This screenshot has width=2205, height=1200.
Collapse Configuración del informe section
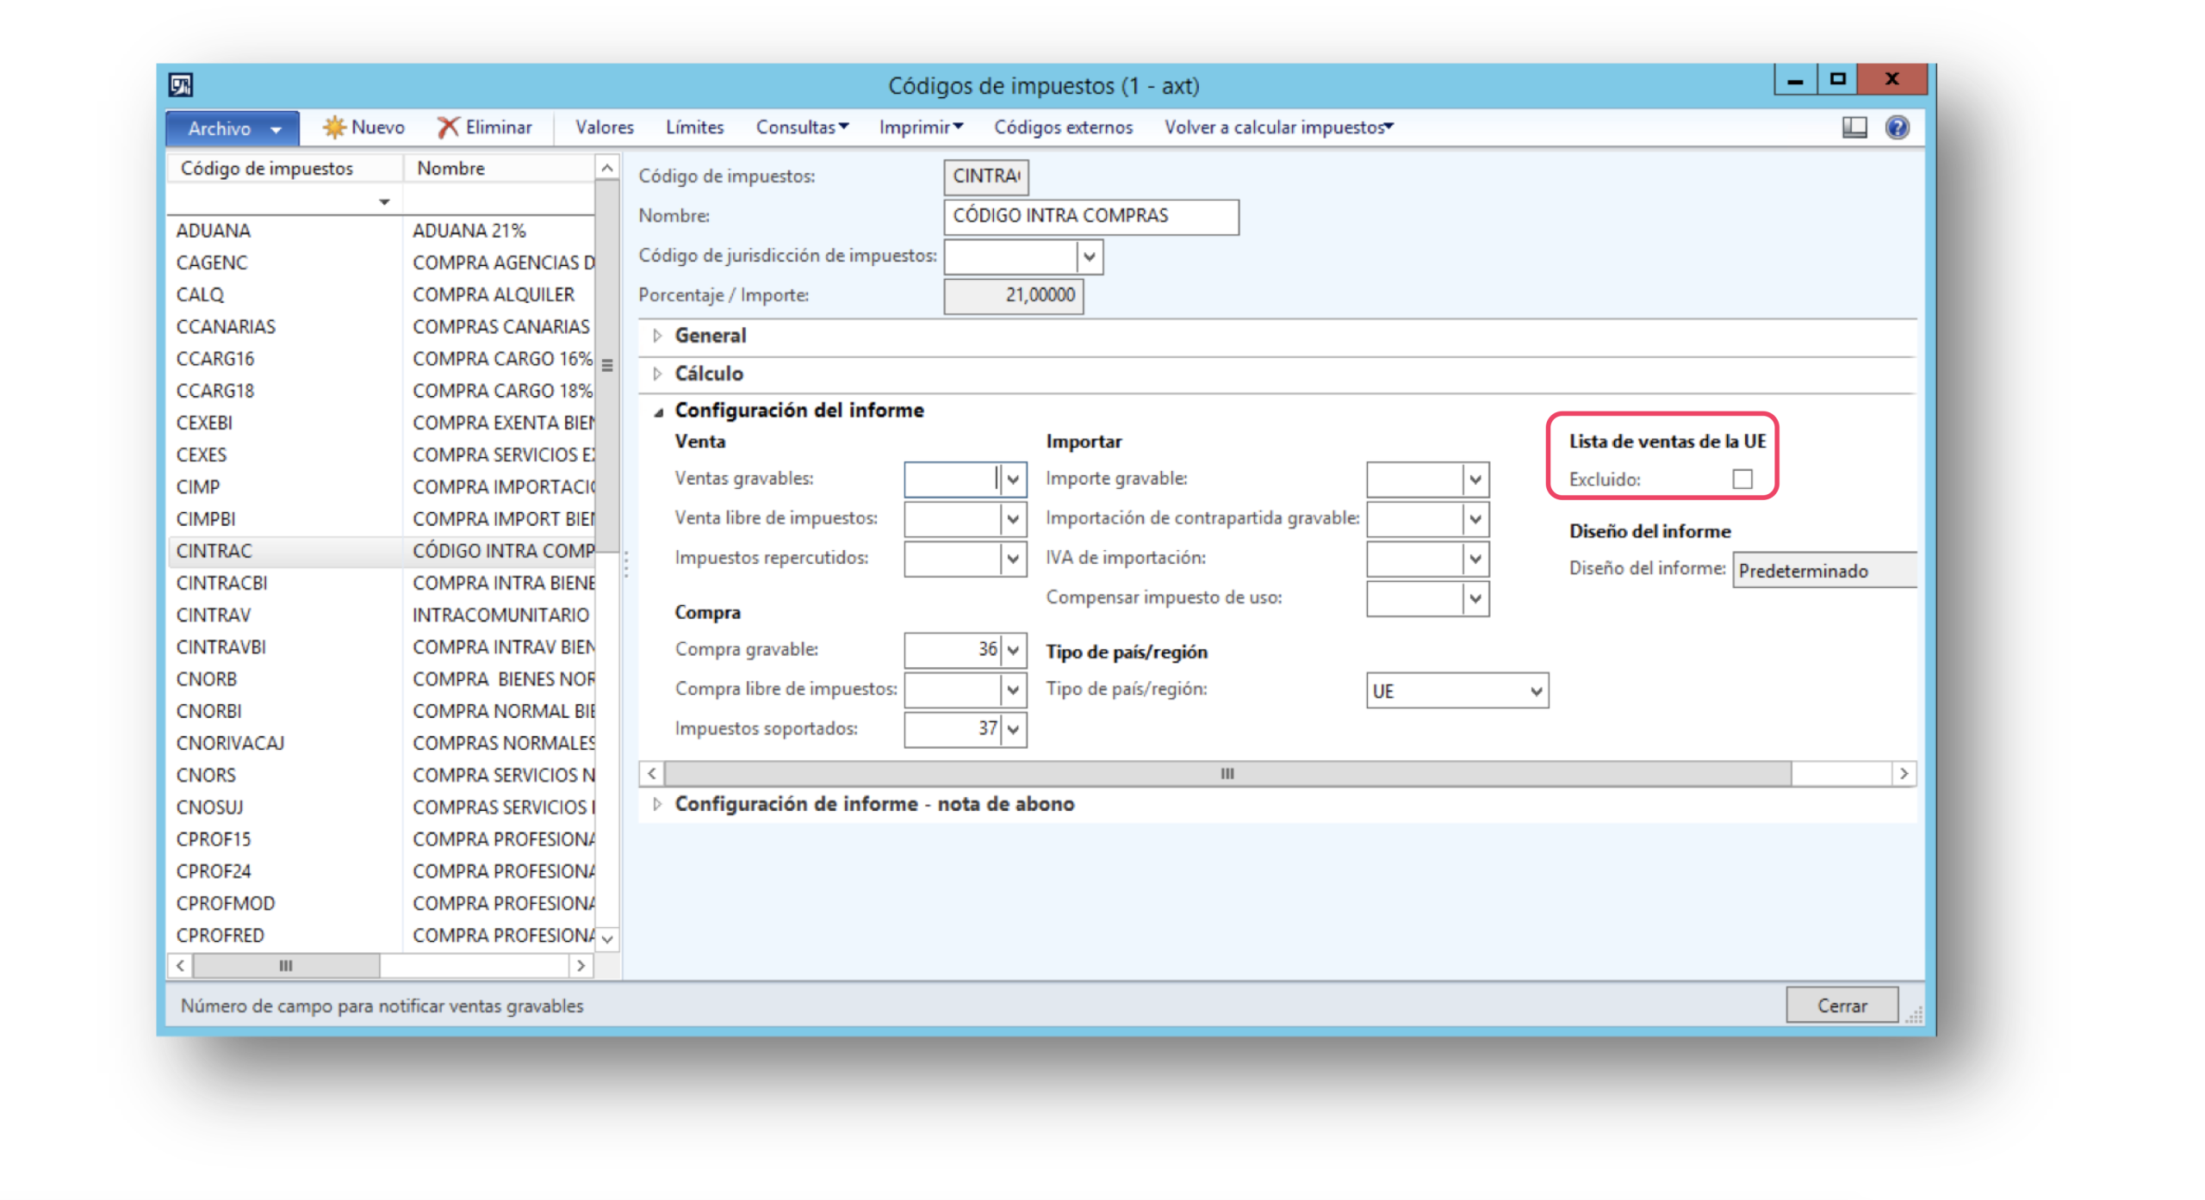(658, 411)
